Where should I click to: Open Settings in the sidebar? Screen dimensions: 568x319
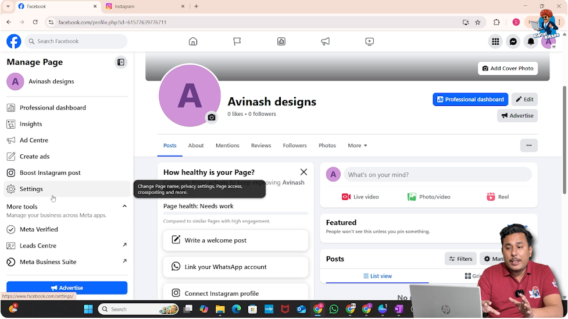(x=67, y=189)
